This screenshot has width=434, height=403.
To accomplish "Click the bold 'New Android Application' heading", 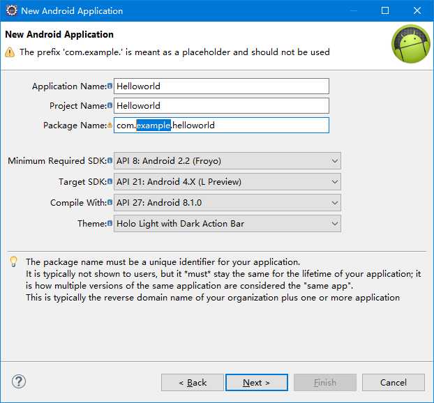I will coord(59,34).
